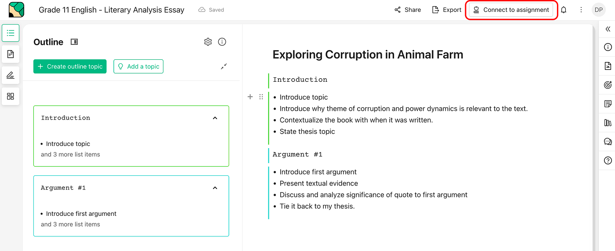Click "Introduce first argument" bullet in editor
Image resolution: width=615 pixels, height=251 pixels.
318,172
